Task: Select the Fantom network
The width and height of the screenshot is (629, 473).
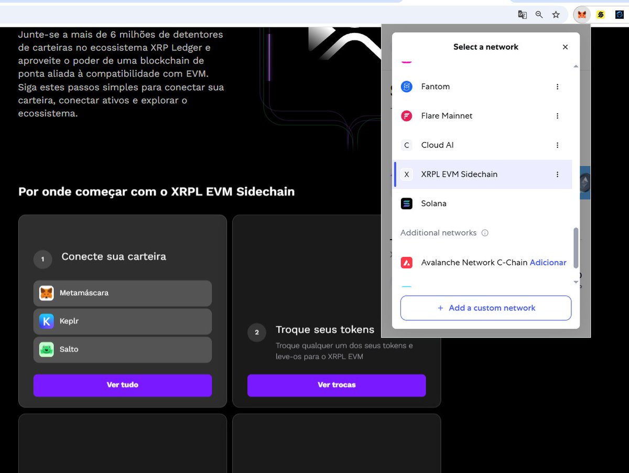Action: (482, 87)
